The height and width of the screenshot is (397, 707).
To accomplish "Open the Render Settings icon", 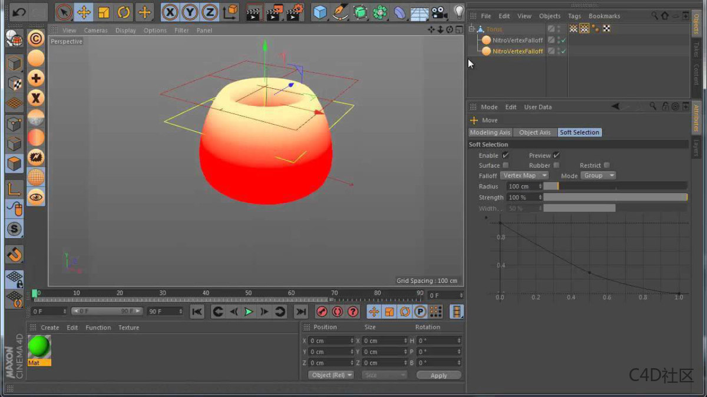I will [x=294, y=12].
